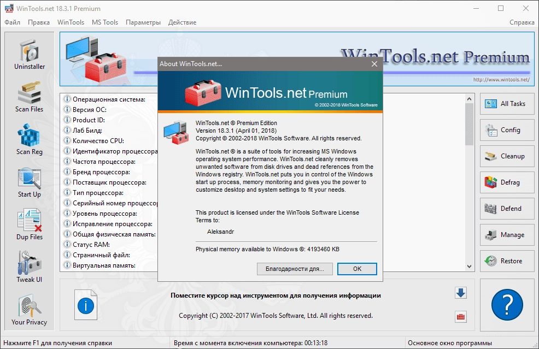This screenshot has height=349, width=539.
Task: Click the Restore button
Action: click(507, 261)
